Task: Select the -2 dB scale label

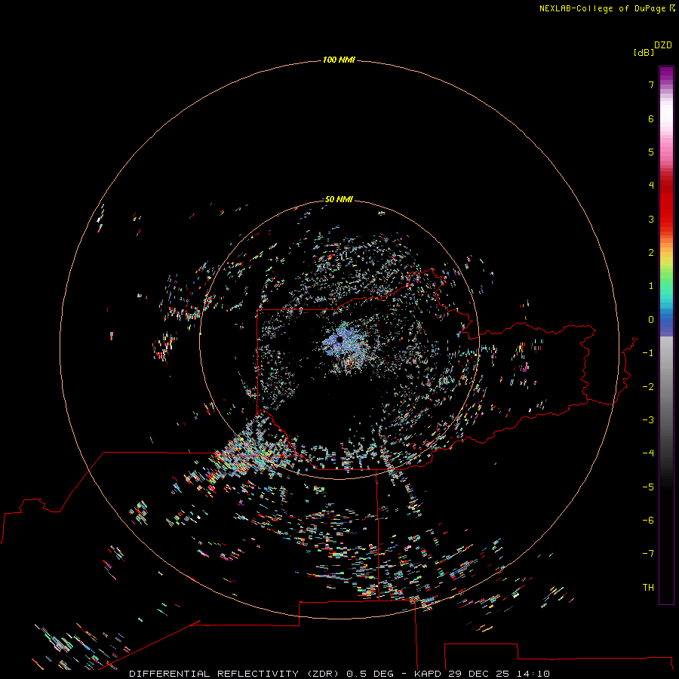Action: (x=648, y=387)
